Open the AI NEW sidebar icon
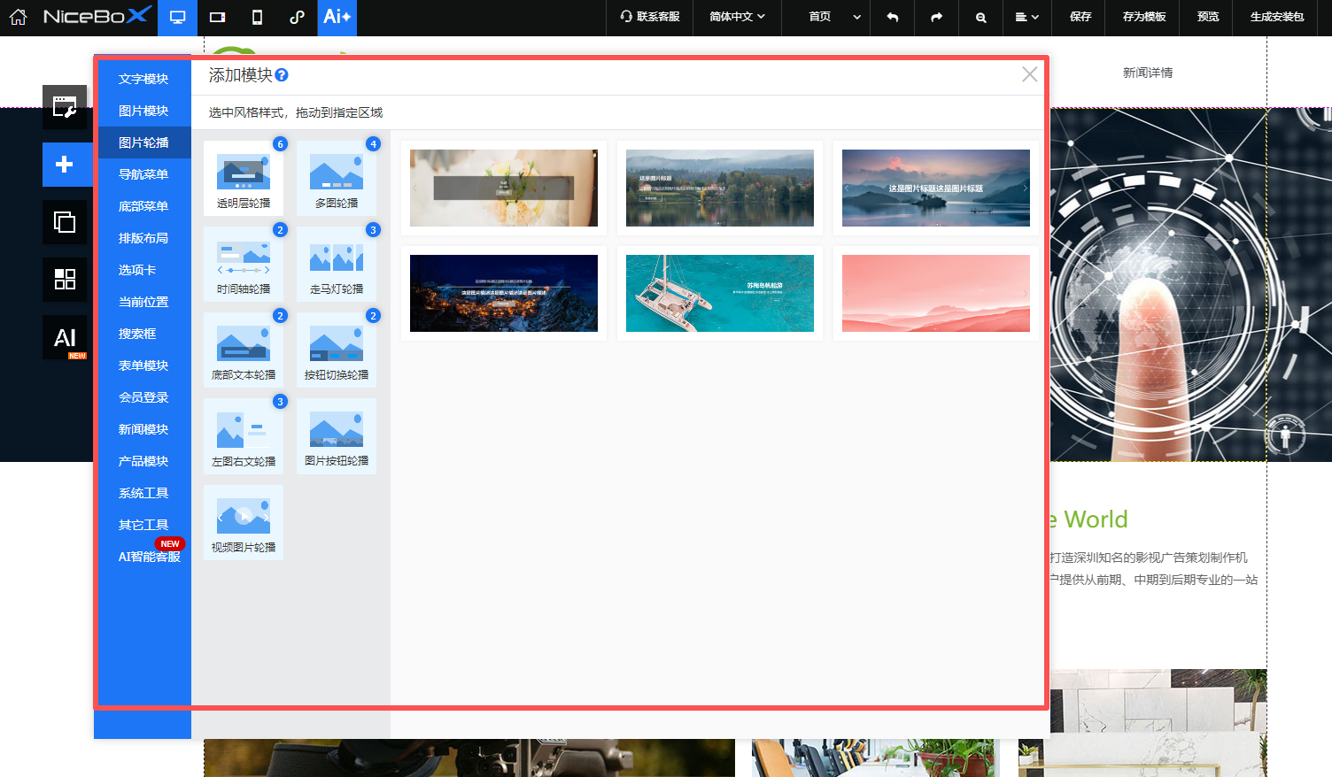1332x777 pixels. pos(65,337)
